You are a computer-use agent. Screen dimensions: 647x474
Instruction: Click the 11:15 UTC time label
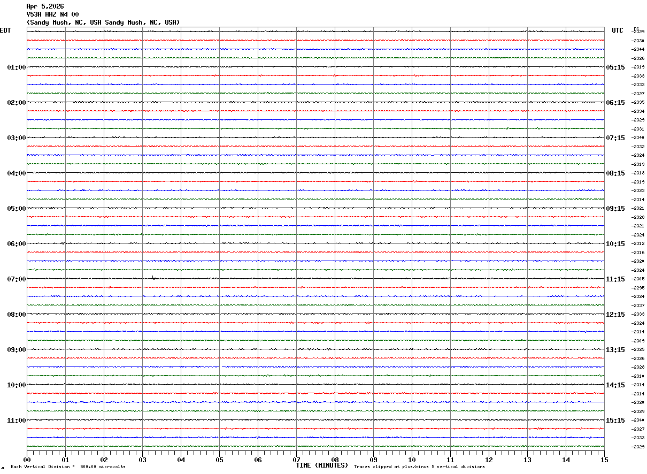615,279
